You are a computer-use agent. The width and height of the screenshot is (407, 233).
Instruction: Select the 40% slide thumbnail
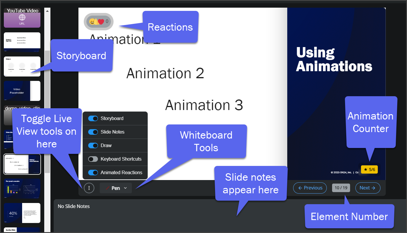click(22, 213)
